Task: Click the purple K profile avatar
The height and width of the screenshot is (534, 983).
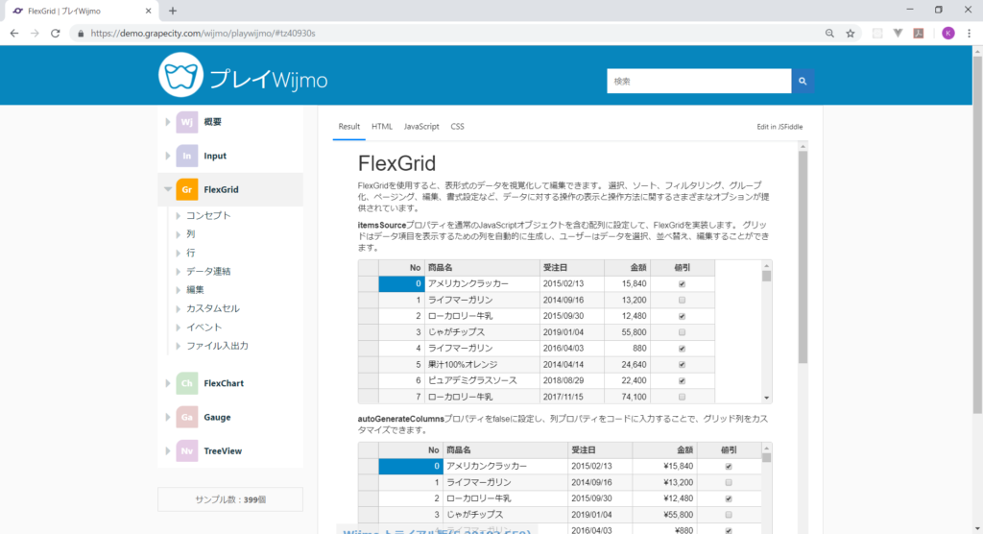Action: point(947,34)
